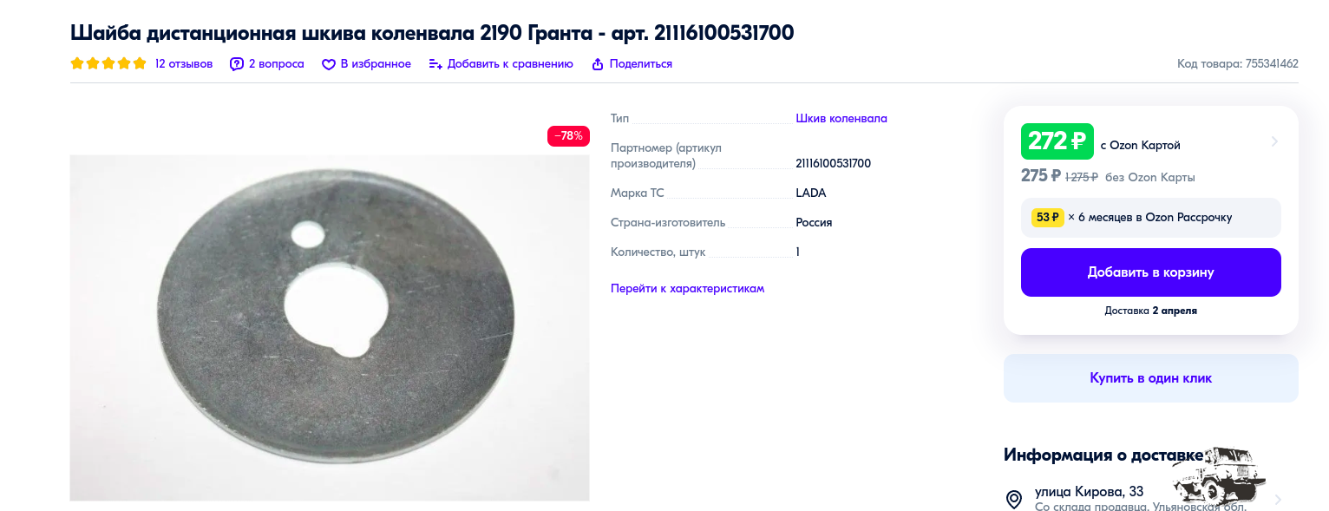This screenshot has height=511, width=1329.
Task: Click Добавить в корзину button
Action: click(1150, 272)
